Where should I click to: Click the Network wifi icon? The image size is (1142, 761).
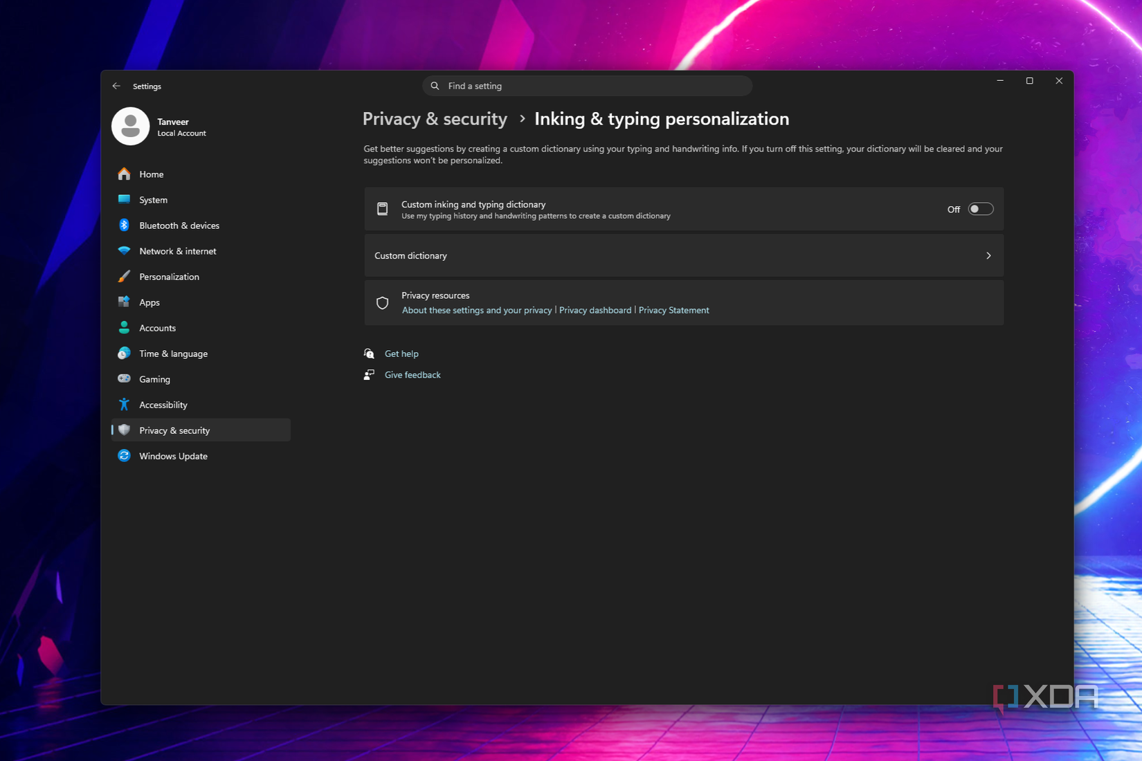(124, 250)
